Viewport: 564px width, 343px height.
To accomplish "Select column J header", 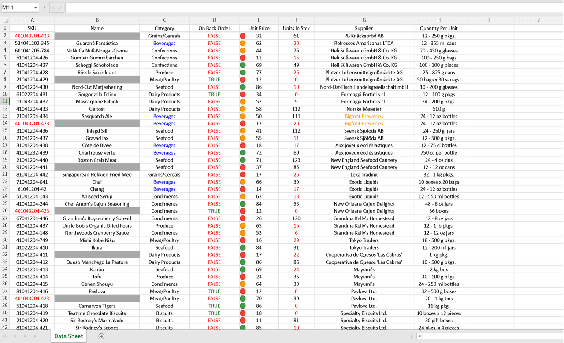I will 538,20.
